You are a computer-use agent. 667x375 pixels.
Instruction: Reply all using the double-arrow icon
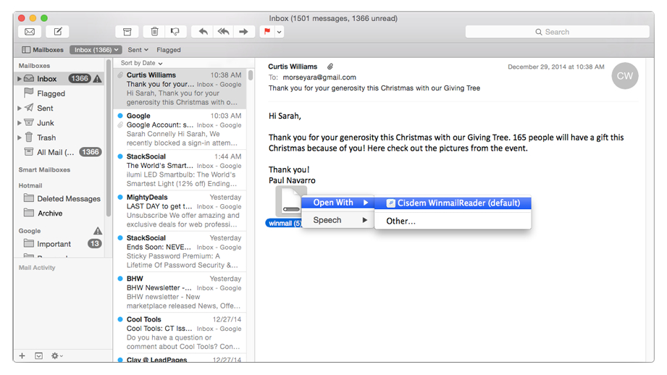coord(223,31)
